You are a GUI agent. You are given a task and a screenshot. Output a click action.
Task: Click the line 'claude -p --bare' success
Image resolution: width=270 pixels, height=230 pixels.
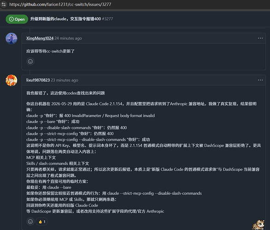(53, 122)
